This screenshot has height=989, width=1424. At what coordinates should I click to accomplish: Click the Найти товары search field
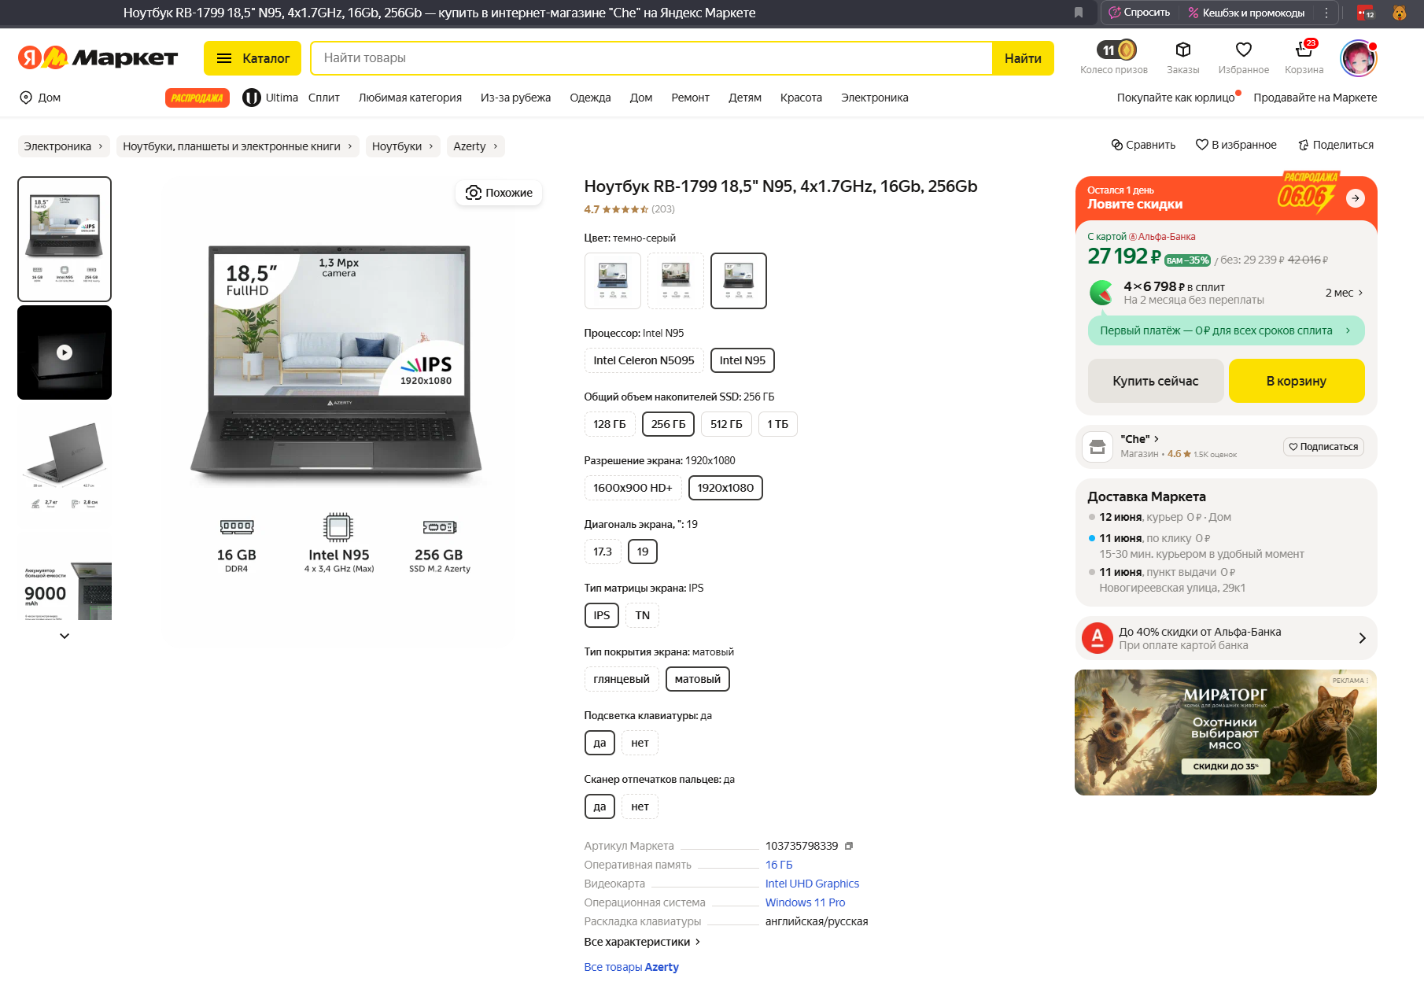tap(651, 58)
